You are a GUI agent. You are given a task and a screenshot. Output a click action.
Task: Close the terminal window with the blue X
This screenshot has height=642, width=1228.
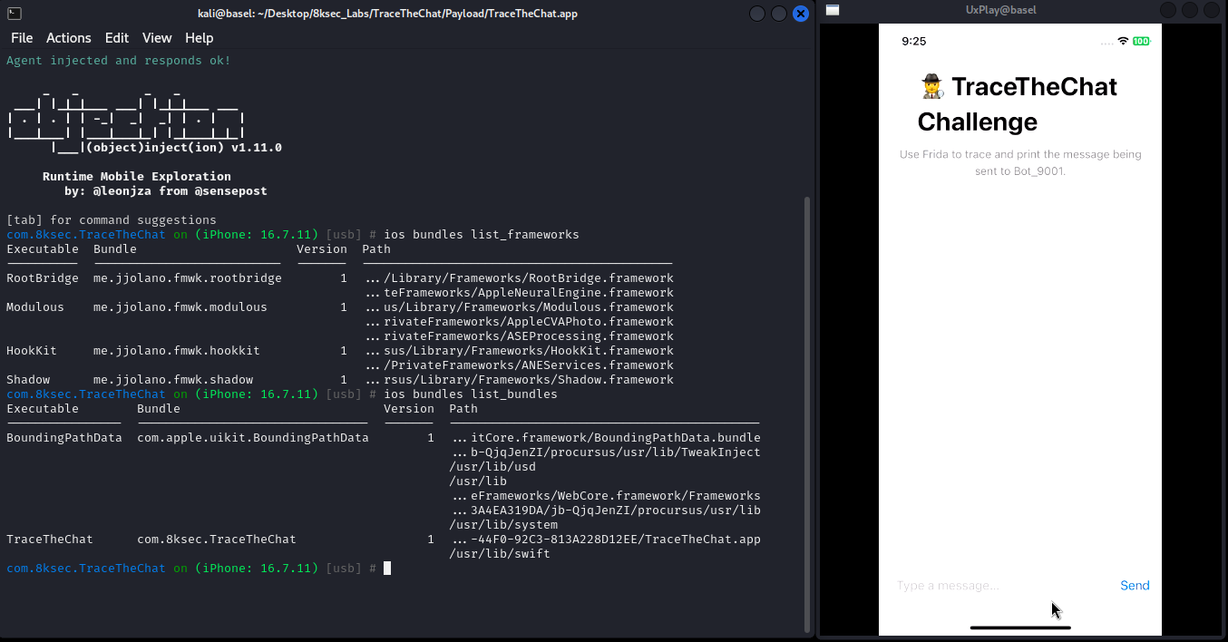[x=801, y=14]
